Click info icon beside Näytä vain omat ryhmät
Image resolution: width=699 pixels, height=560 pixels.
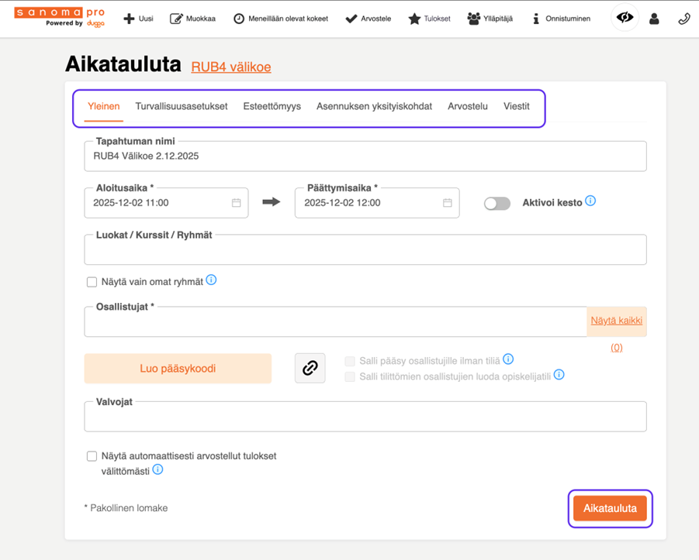[x=211, y=280]
